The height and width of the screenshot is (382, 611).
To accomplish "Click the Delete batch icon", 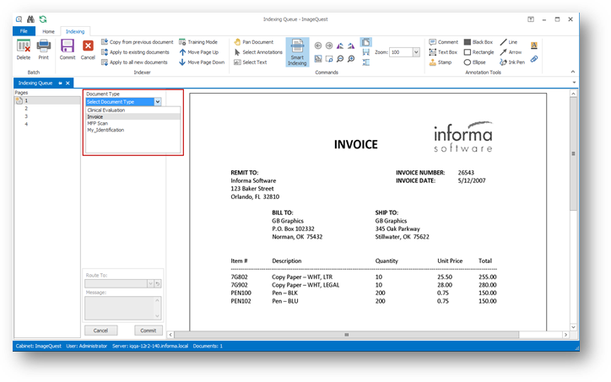I will click(24, 50).
